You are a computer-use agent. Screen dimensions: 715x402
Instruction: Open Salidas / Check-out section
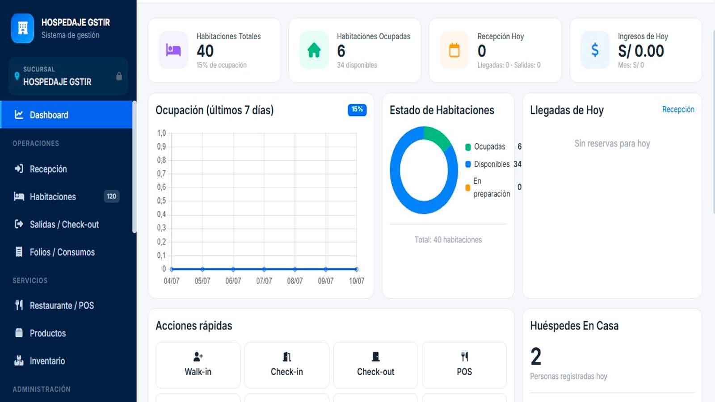tap(66, 224)
